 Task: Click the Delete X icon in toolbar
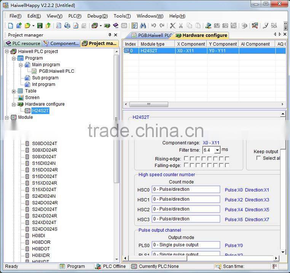(x=172, y=26)
